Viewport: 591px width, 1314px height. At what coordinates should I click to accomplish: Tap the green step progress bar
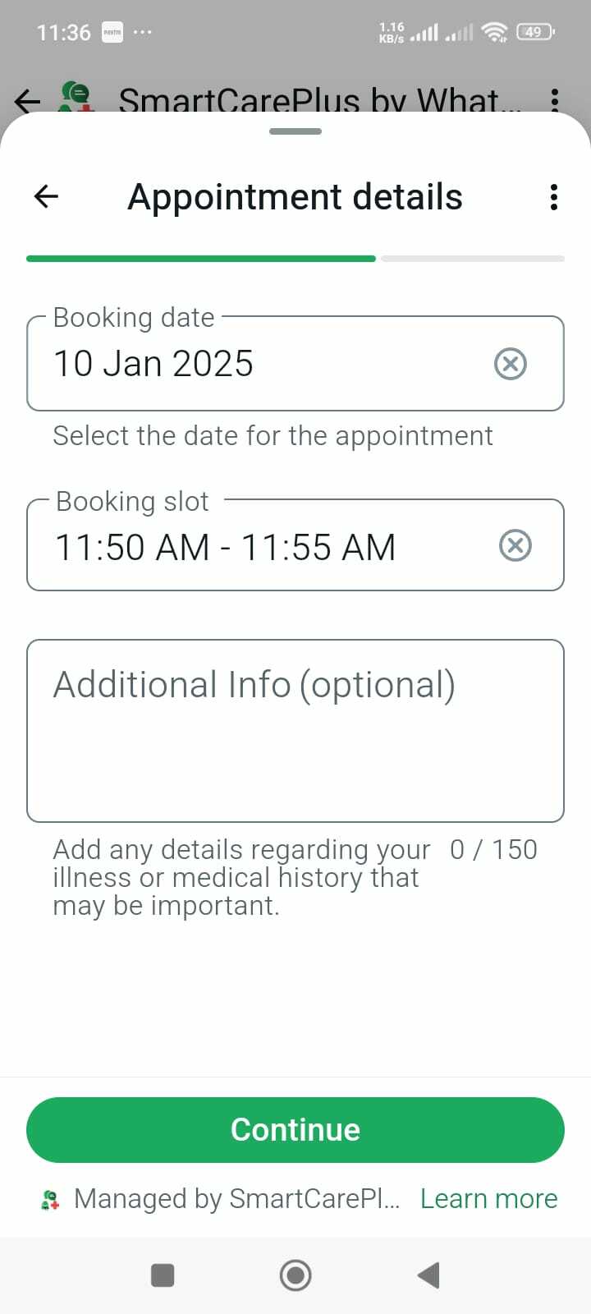201,259
